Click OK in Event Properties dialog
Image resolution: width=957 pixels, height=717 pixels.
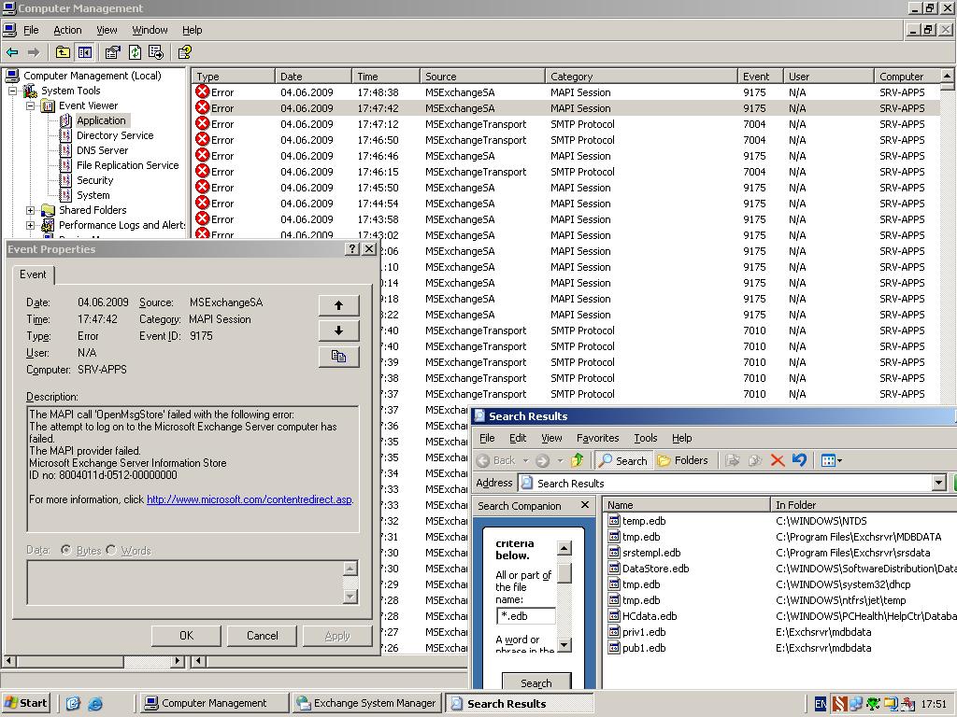[186, 635]
